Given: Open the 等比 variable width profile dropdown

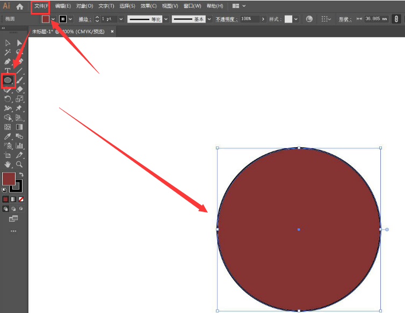Looking at the screenshot, I should (x=166, y=19).
